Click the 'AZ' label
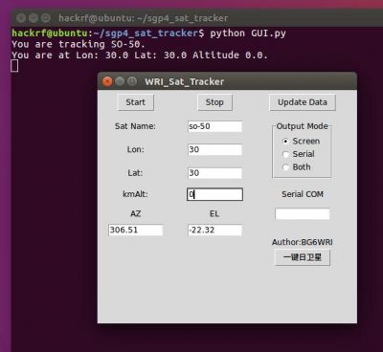Image resolution: width=383 pixels, height=352 pixels. click(135, 213)
